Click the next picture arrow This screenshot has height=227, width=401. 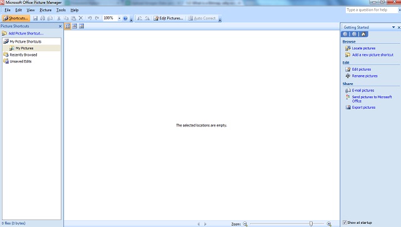205,224
